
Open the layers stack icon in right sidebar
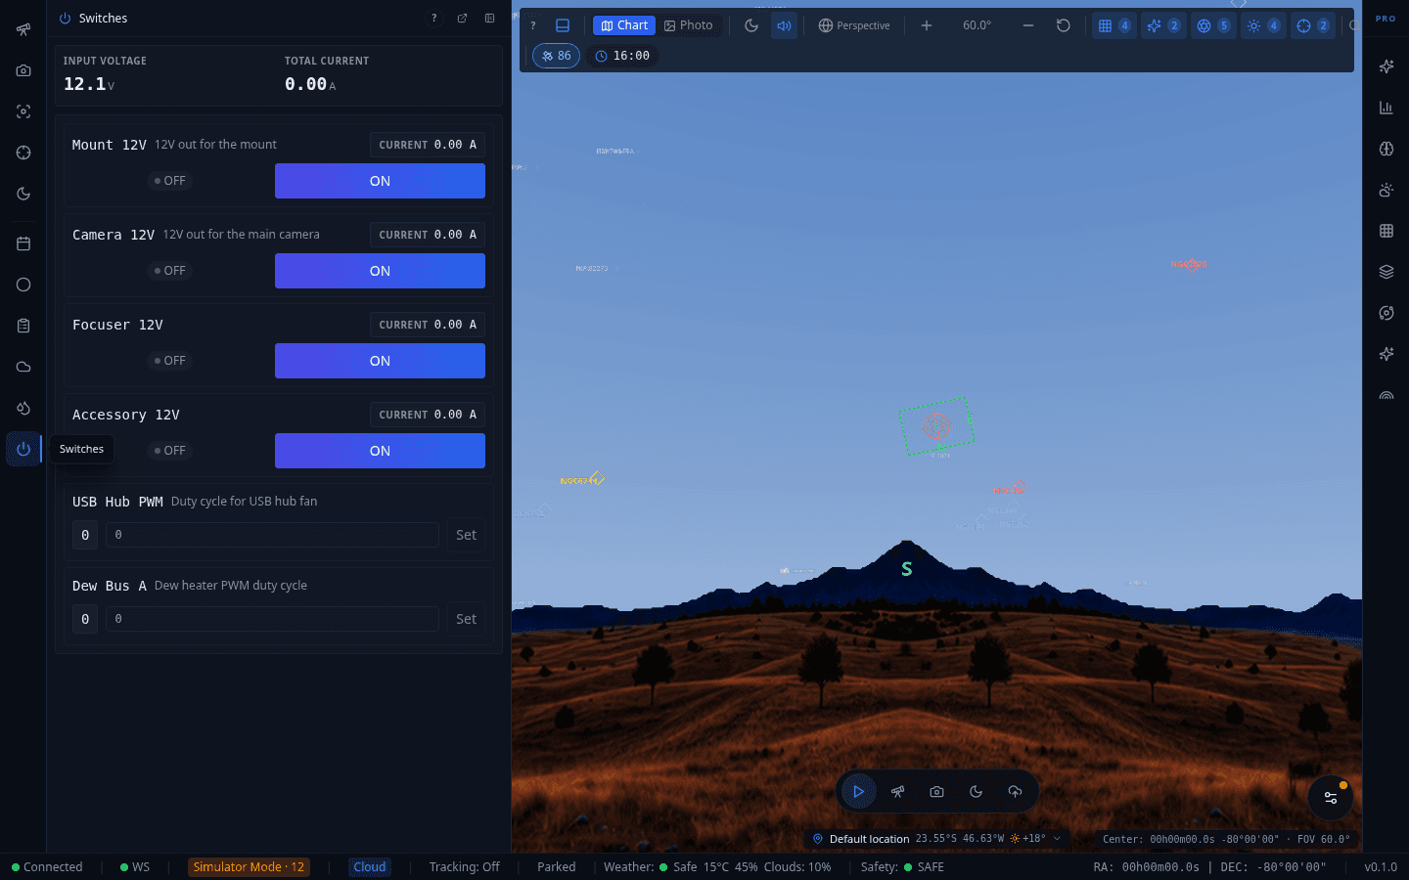coord(1386,272)
